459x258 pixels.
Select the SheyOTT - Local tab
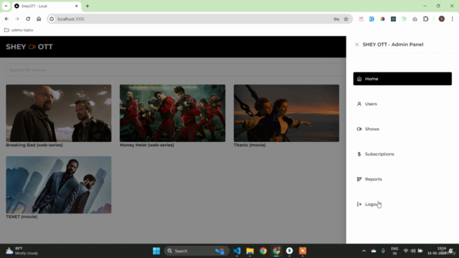[x=47, y=6]
